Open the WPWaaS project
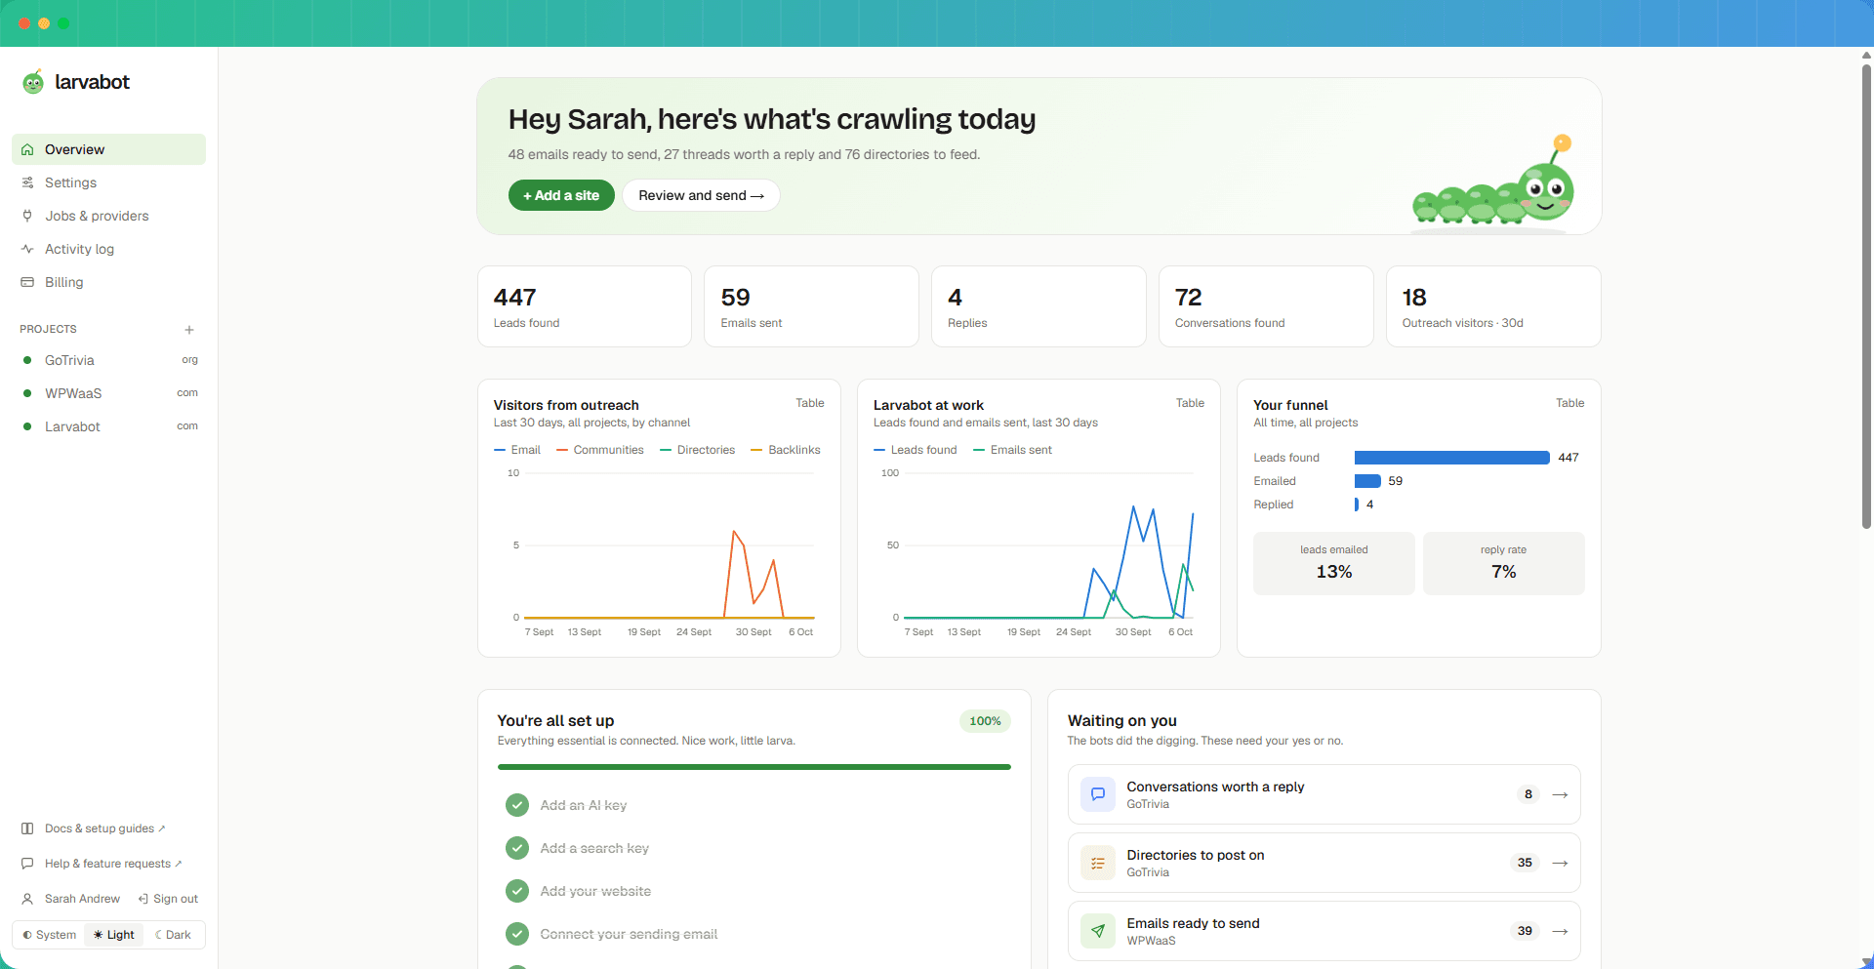The height and width of the screenshot is (969, 1874). point(108,393)
